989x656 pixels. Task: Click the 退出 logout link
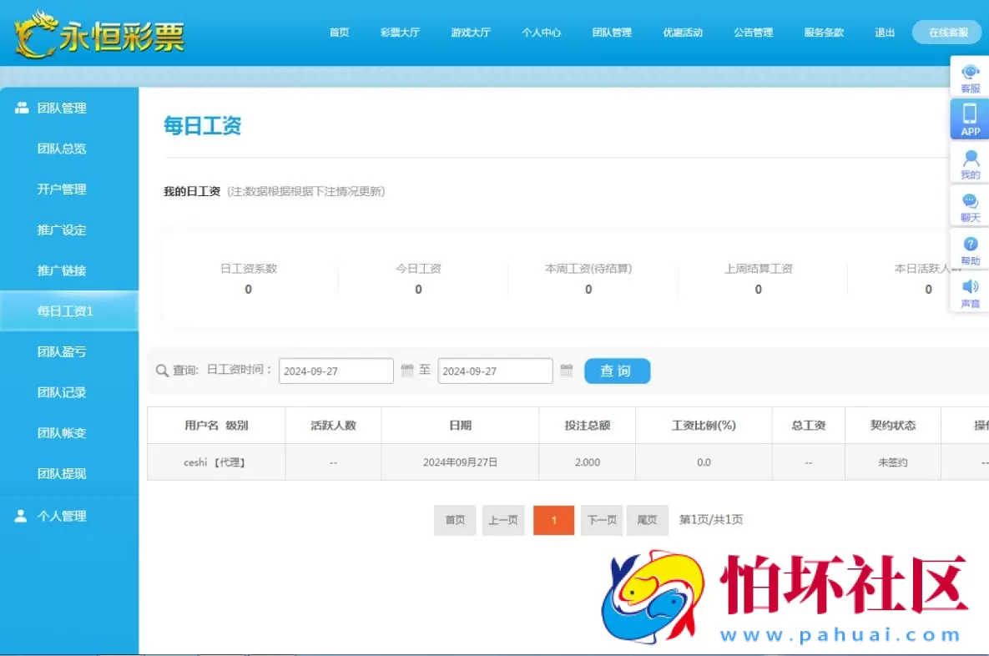pos(884,33)
